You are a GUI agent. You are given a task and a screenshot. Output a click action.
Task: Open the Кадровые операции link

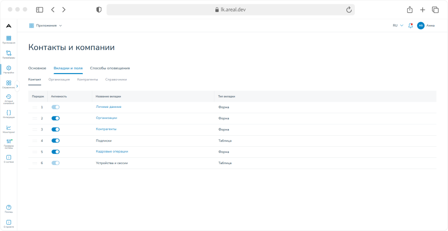[112, 152]
